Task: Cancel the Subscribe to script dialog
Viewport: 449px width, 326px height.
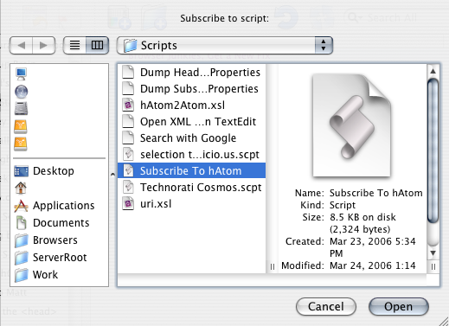Action: click(x=326, y=306)
